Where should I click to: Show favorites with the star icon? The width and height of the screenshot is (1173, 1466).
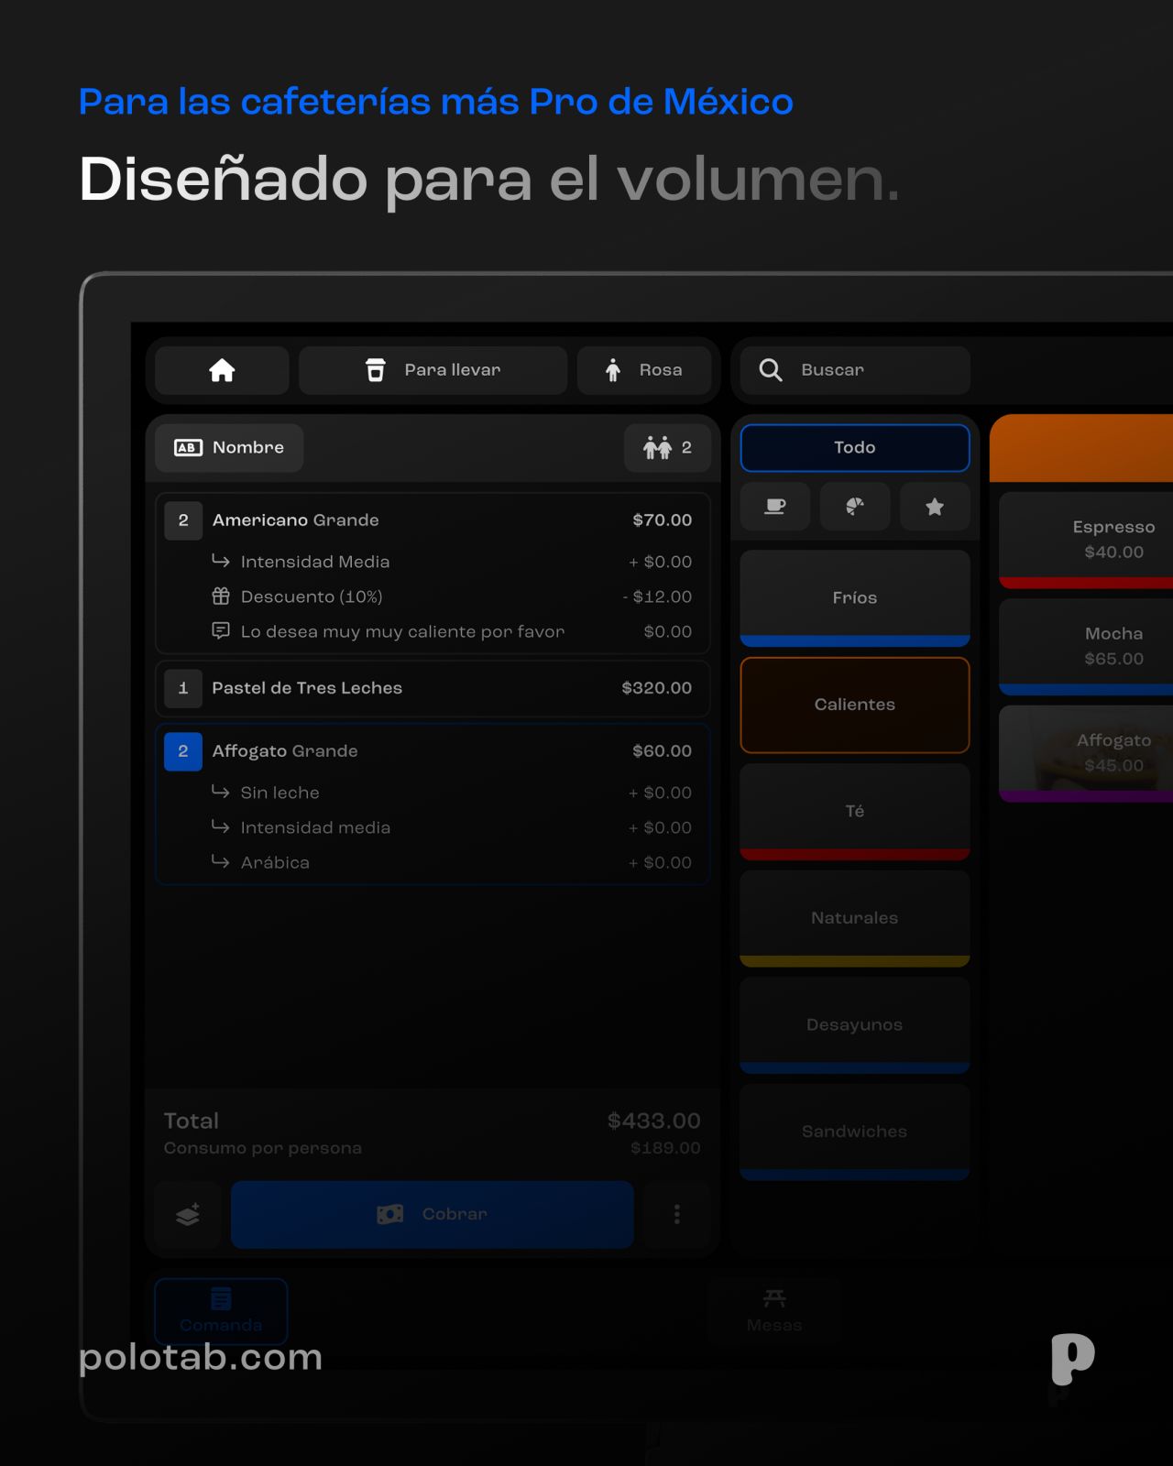[935, 507]
